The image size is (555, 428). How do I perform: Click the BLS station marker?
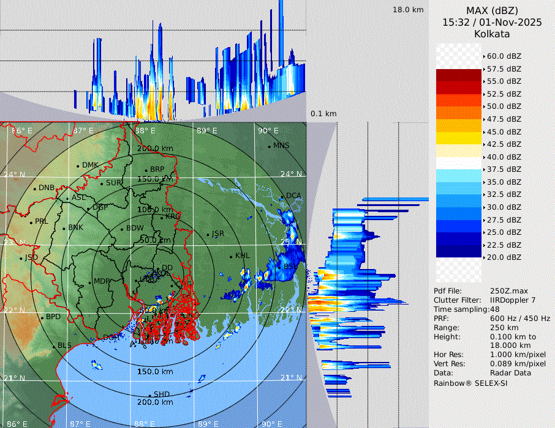click(54, 347)
